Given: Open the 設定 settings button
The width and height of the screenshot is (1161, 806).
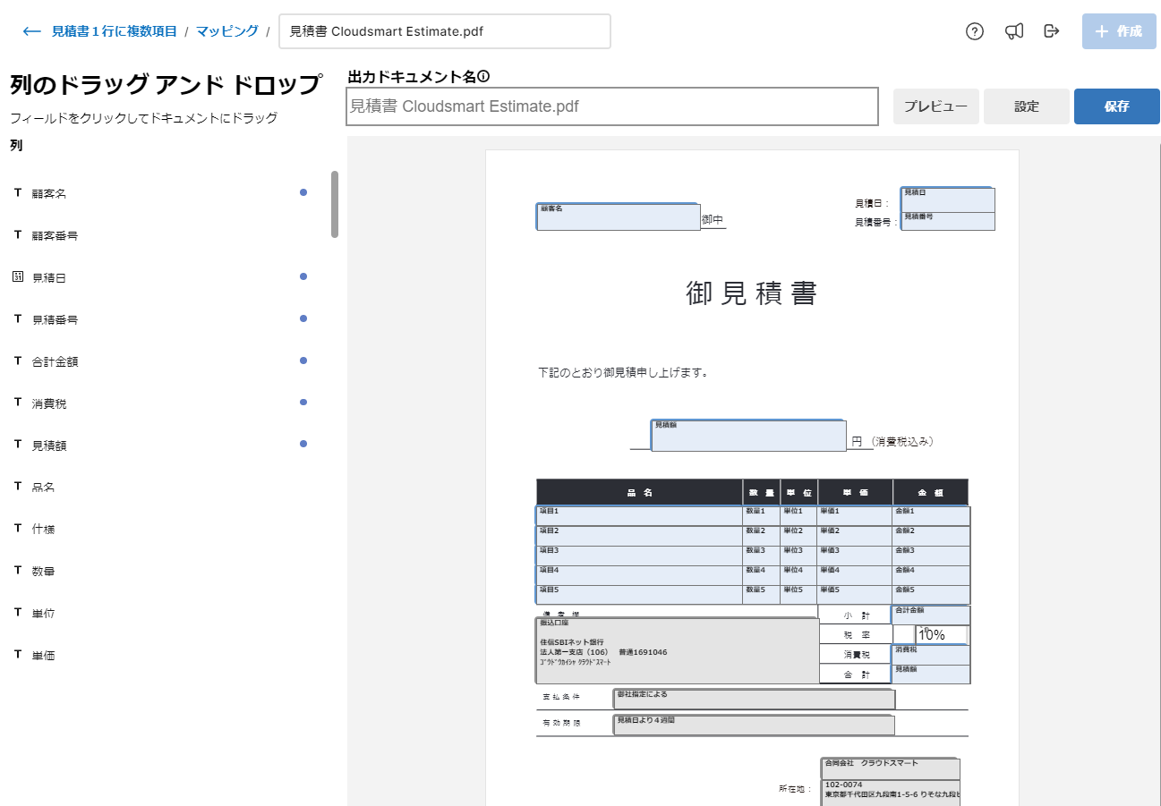Looking at the screenshot, I should pos(1027,106).
